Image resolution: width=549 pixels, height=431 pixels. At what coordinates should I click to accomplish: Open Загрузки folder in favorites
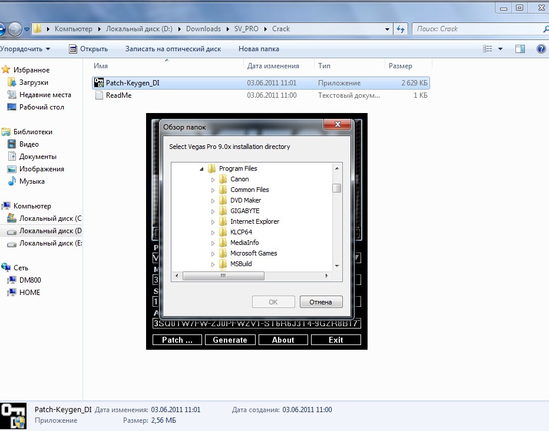click(34, 82)
